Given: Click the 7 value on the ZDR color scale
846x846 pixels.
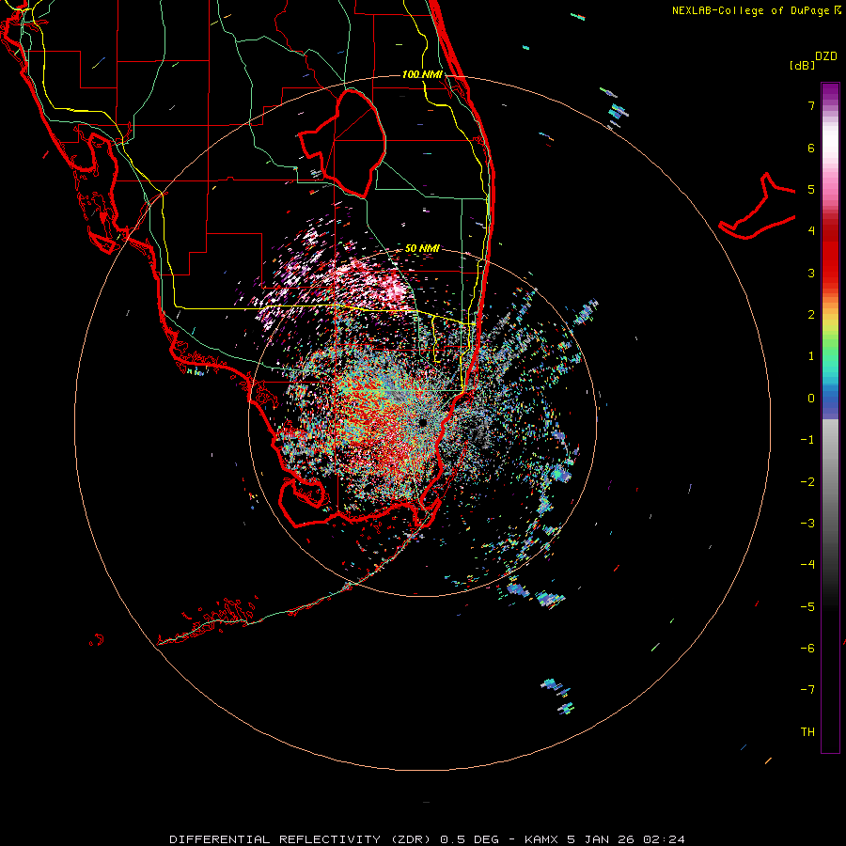Looking at the screenshot, I should tap(811, 105).
